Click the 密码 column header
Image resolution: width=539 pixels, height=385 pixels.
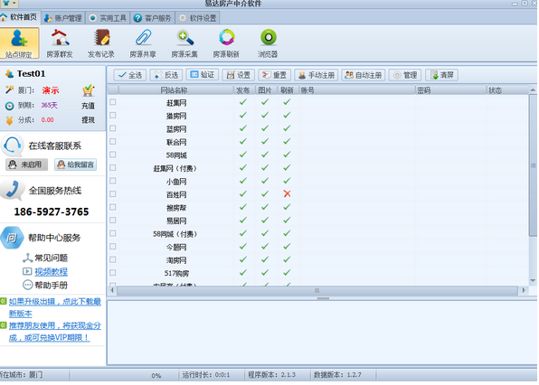click(450, 90)
